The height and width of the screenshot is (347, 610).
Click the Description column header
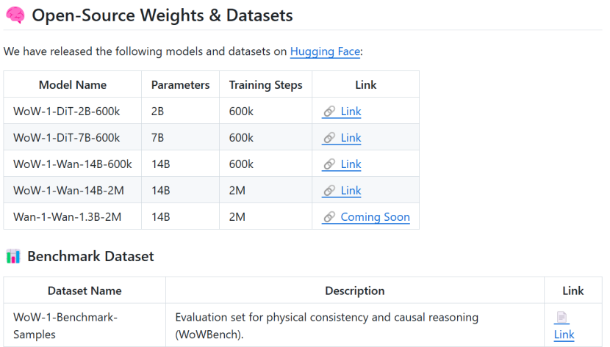coord(354,291)
